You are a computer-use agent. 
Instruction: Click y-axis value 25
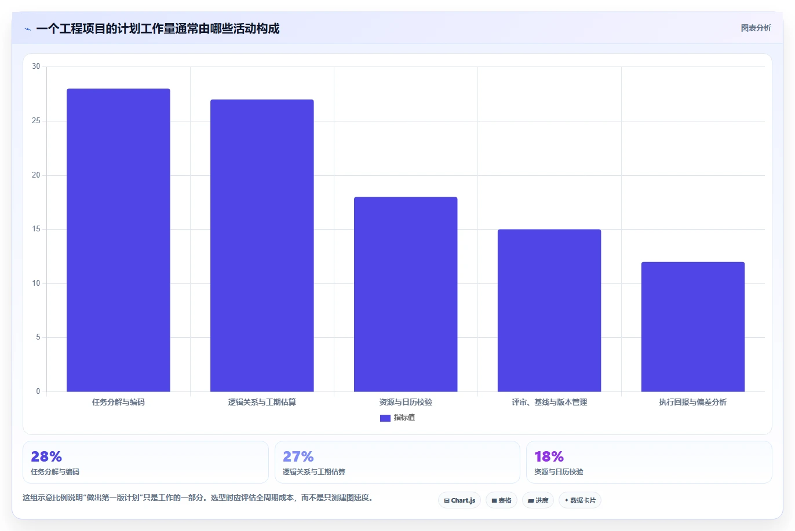pos(37,121)
